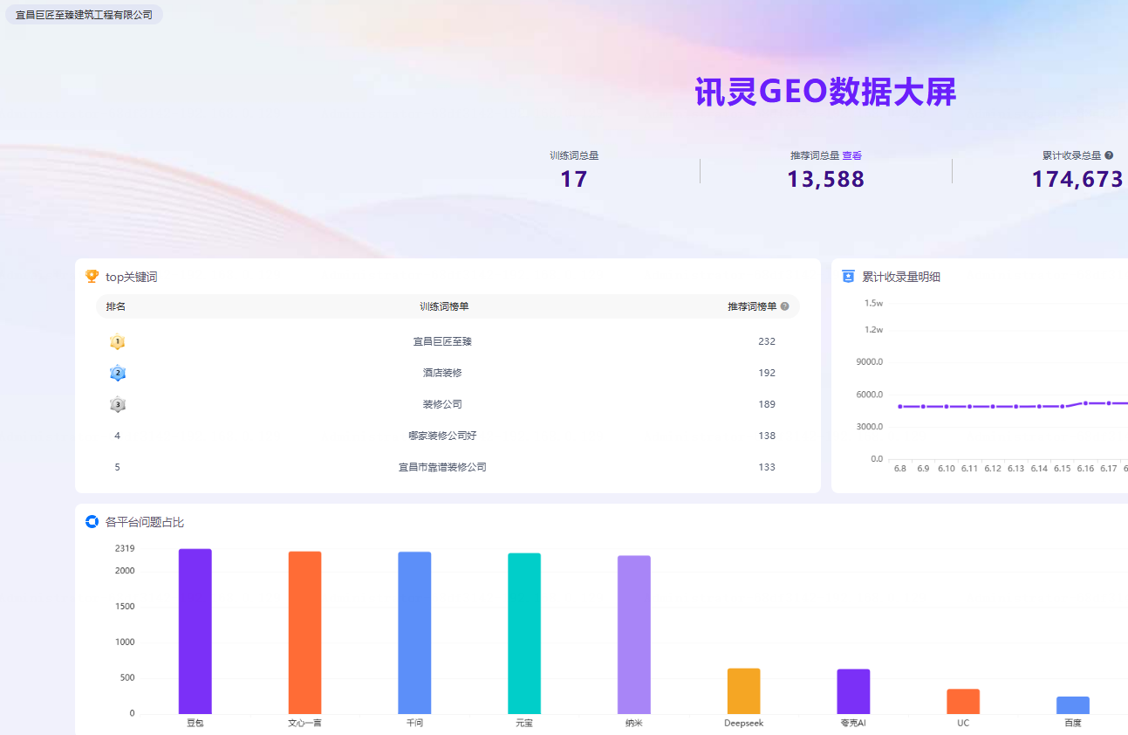Click the 6.12 date label on chart axis
Image resolution: width=1128 pixels, height=735 pixels.
pos(993,469)
